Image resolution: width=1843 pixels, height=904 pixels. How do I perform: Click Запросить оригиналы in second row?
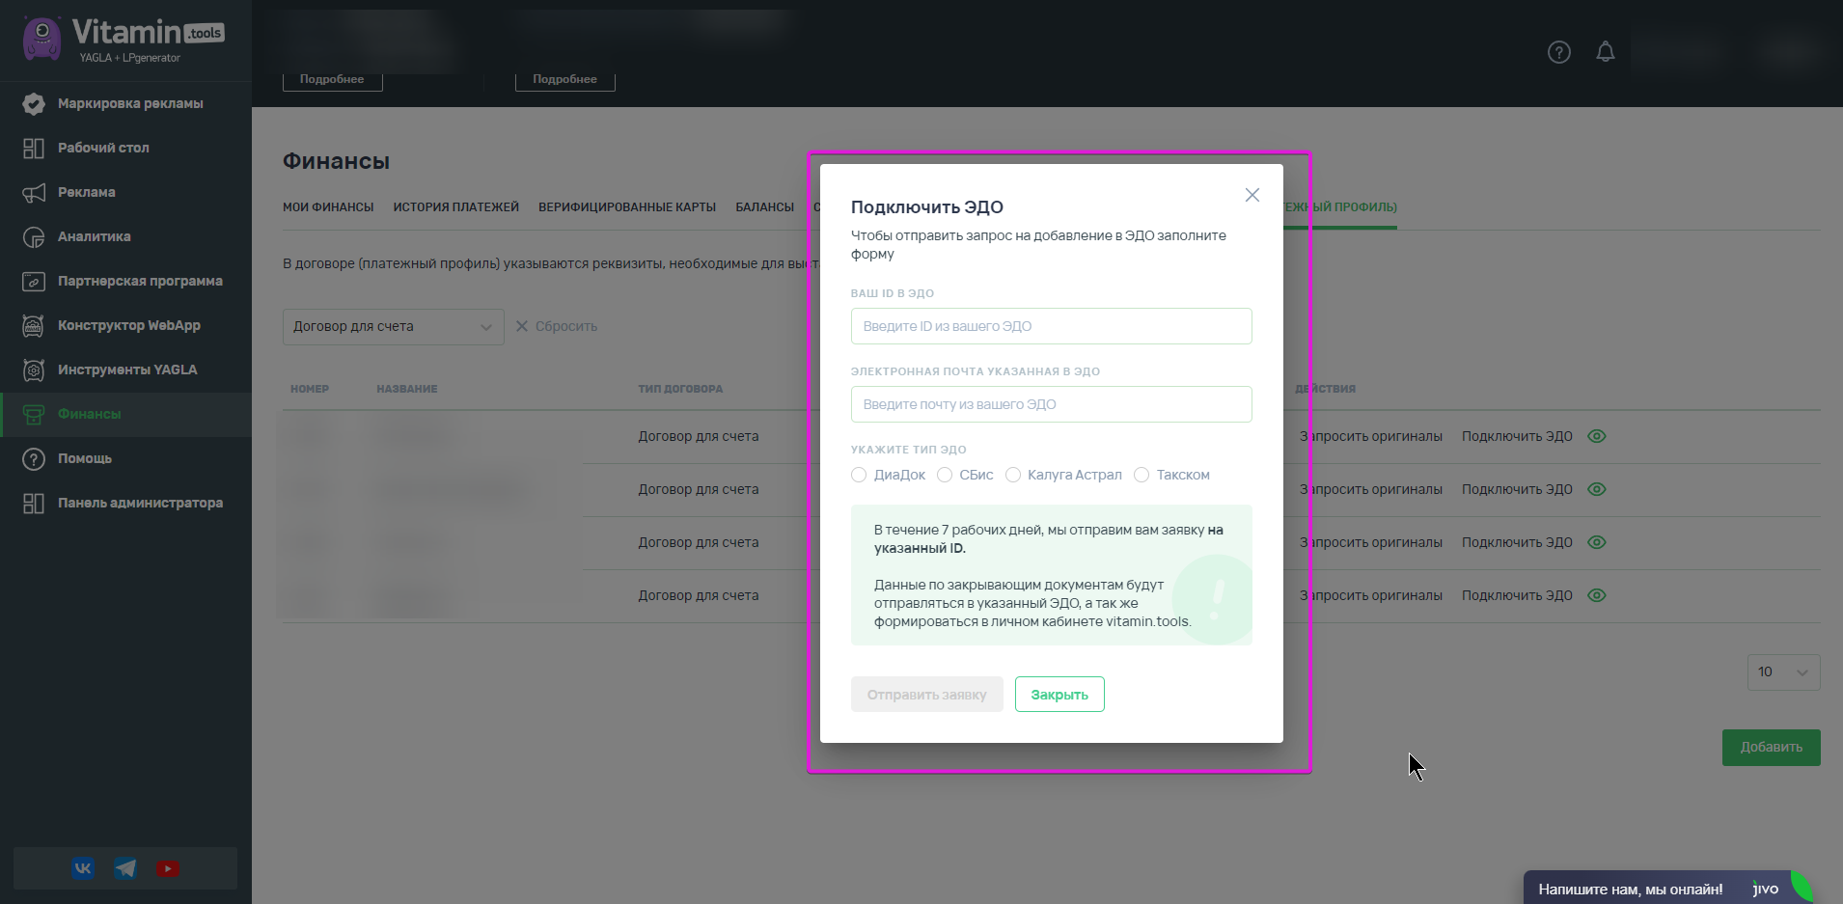(x=1371, y=489)
